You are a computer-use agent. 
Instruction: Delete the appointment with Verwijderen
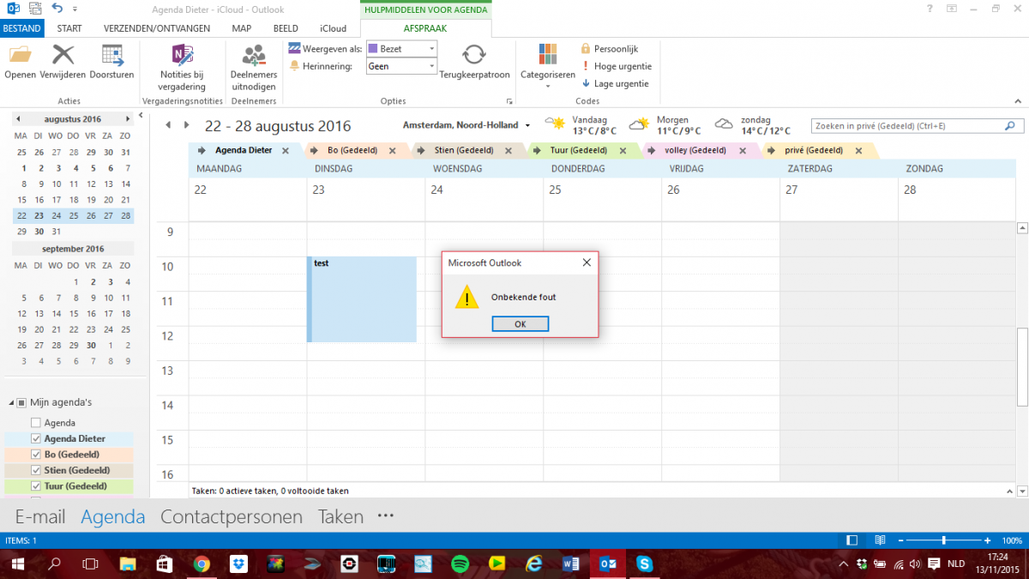63,55
